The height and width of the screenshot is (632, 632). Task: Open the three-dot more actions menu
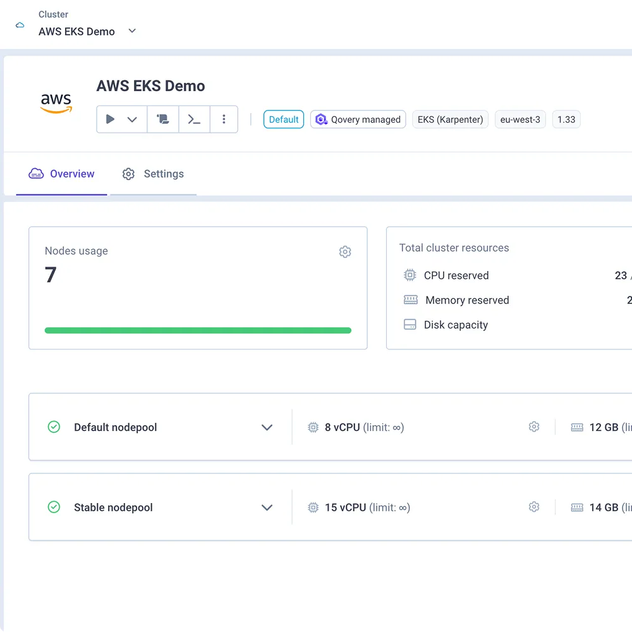tap(224, 119)
